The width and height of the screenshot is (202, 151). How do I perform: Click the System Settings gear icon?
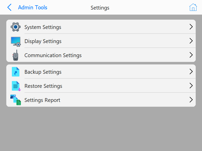coord(16,27)
